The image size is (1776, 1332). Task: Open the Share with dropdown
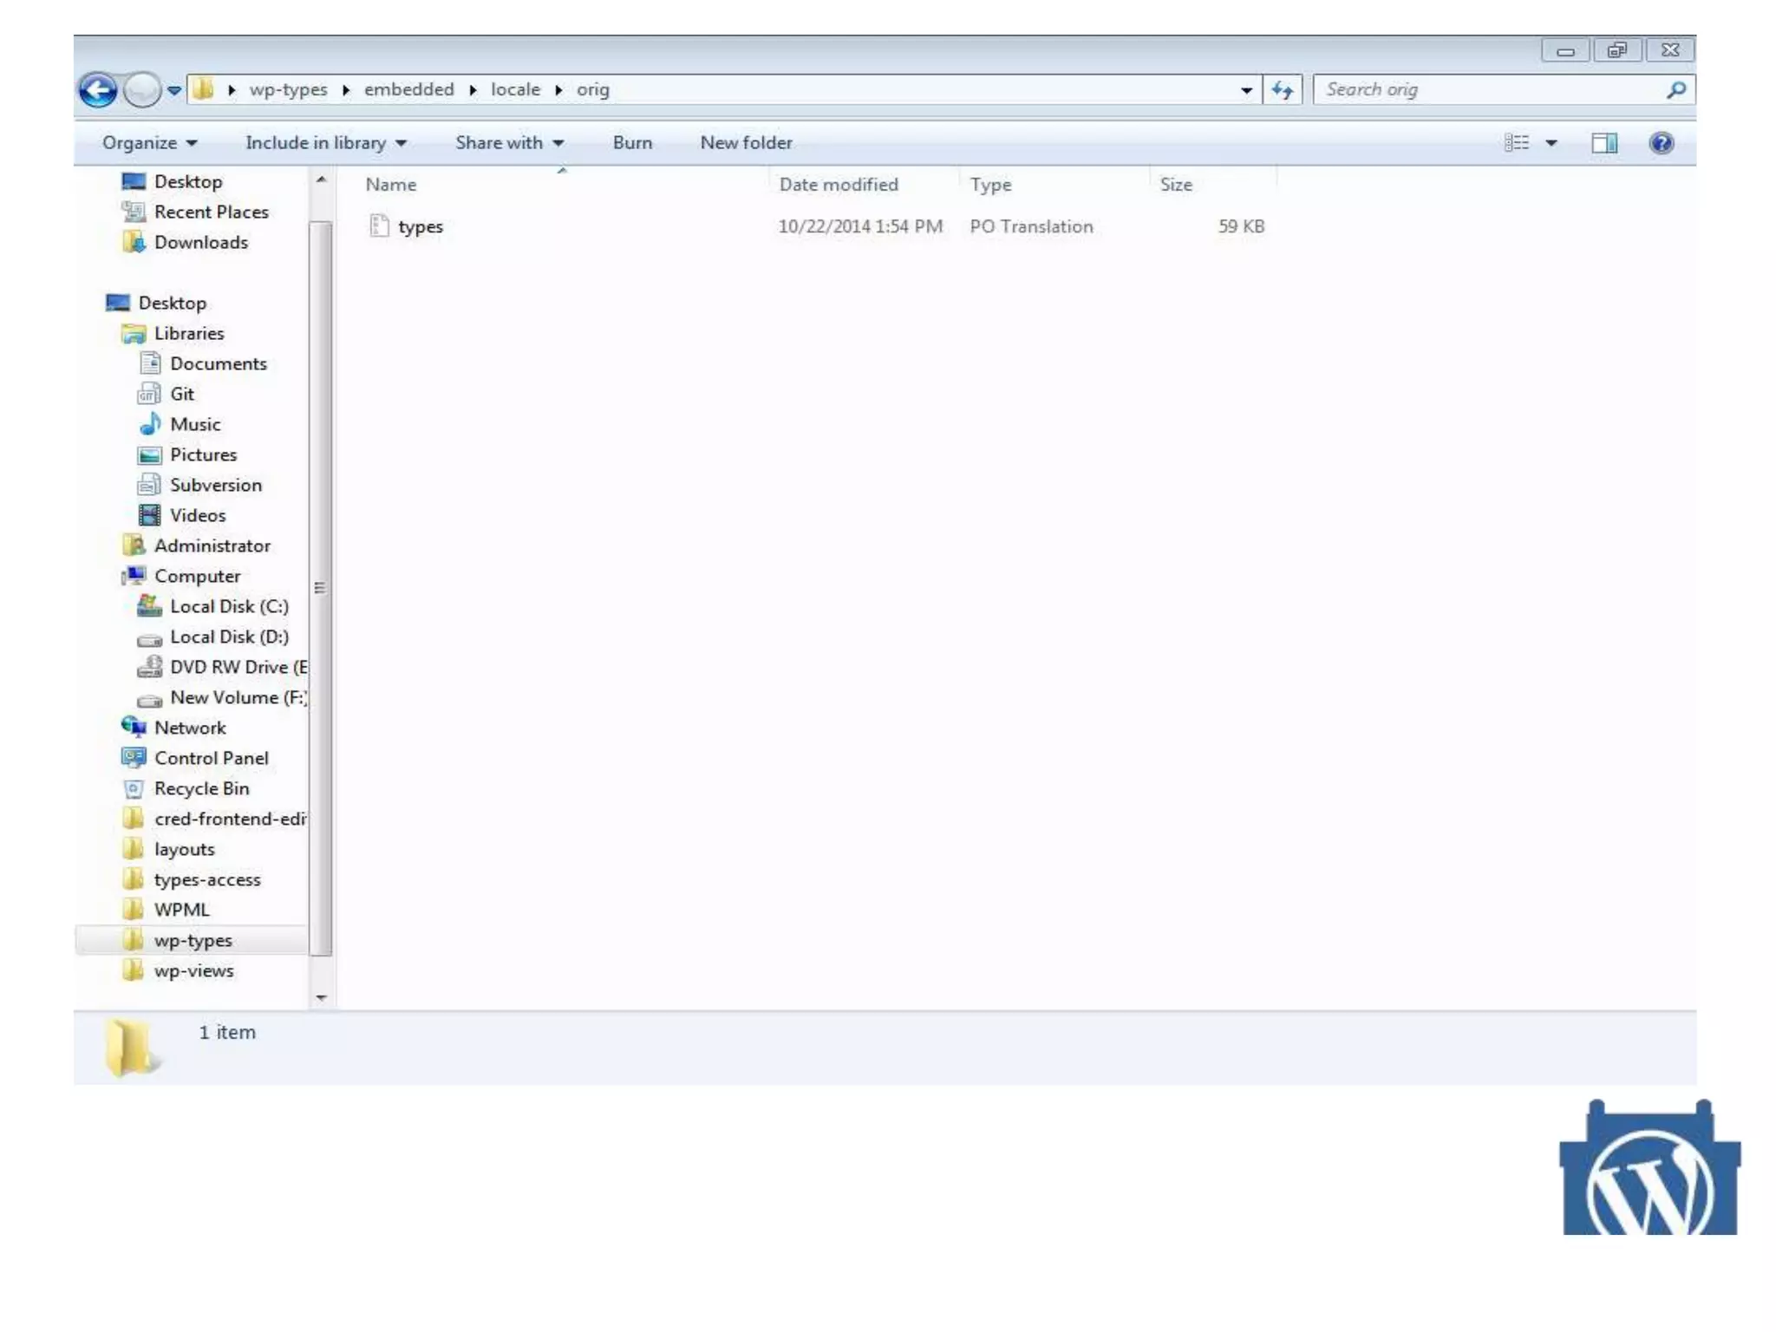[x=509, y=143]
